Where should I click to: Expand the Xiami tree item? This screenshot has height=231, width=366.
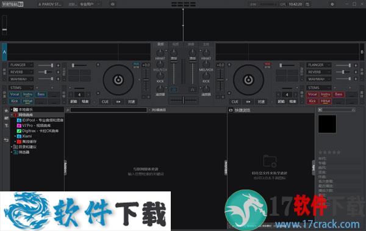click(15, 136)
